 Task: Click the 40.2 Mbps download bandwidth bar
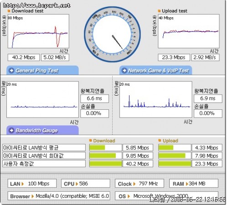coord(106,164)
